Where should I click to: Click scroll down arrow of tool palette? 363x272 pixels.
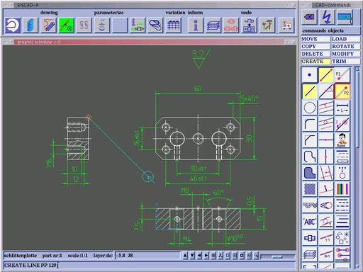[x=357, y=266]
